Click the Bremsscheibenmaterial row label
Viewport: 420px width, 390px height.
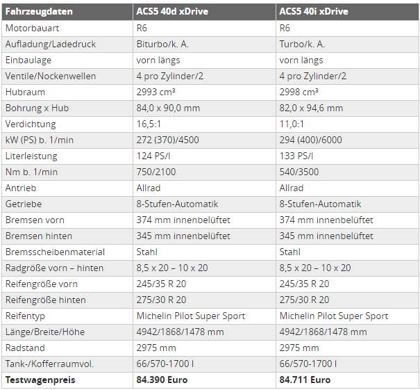[55, 252]
